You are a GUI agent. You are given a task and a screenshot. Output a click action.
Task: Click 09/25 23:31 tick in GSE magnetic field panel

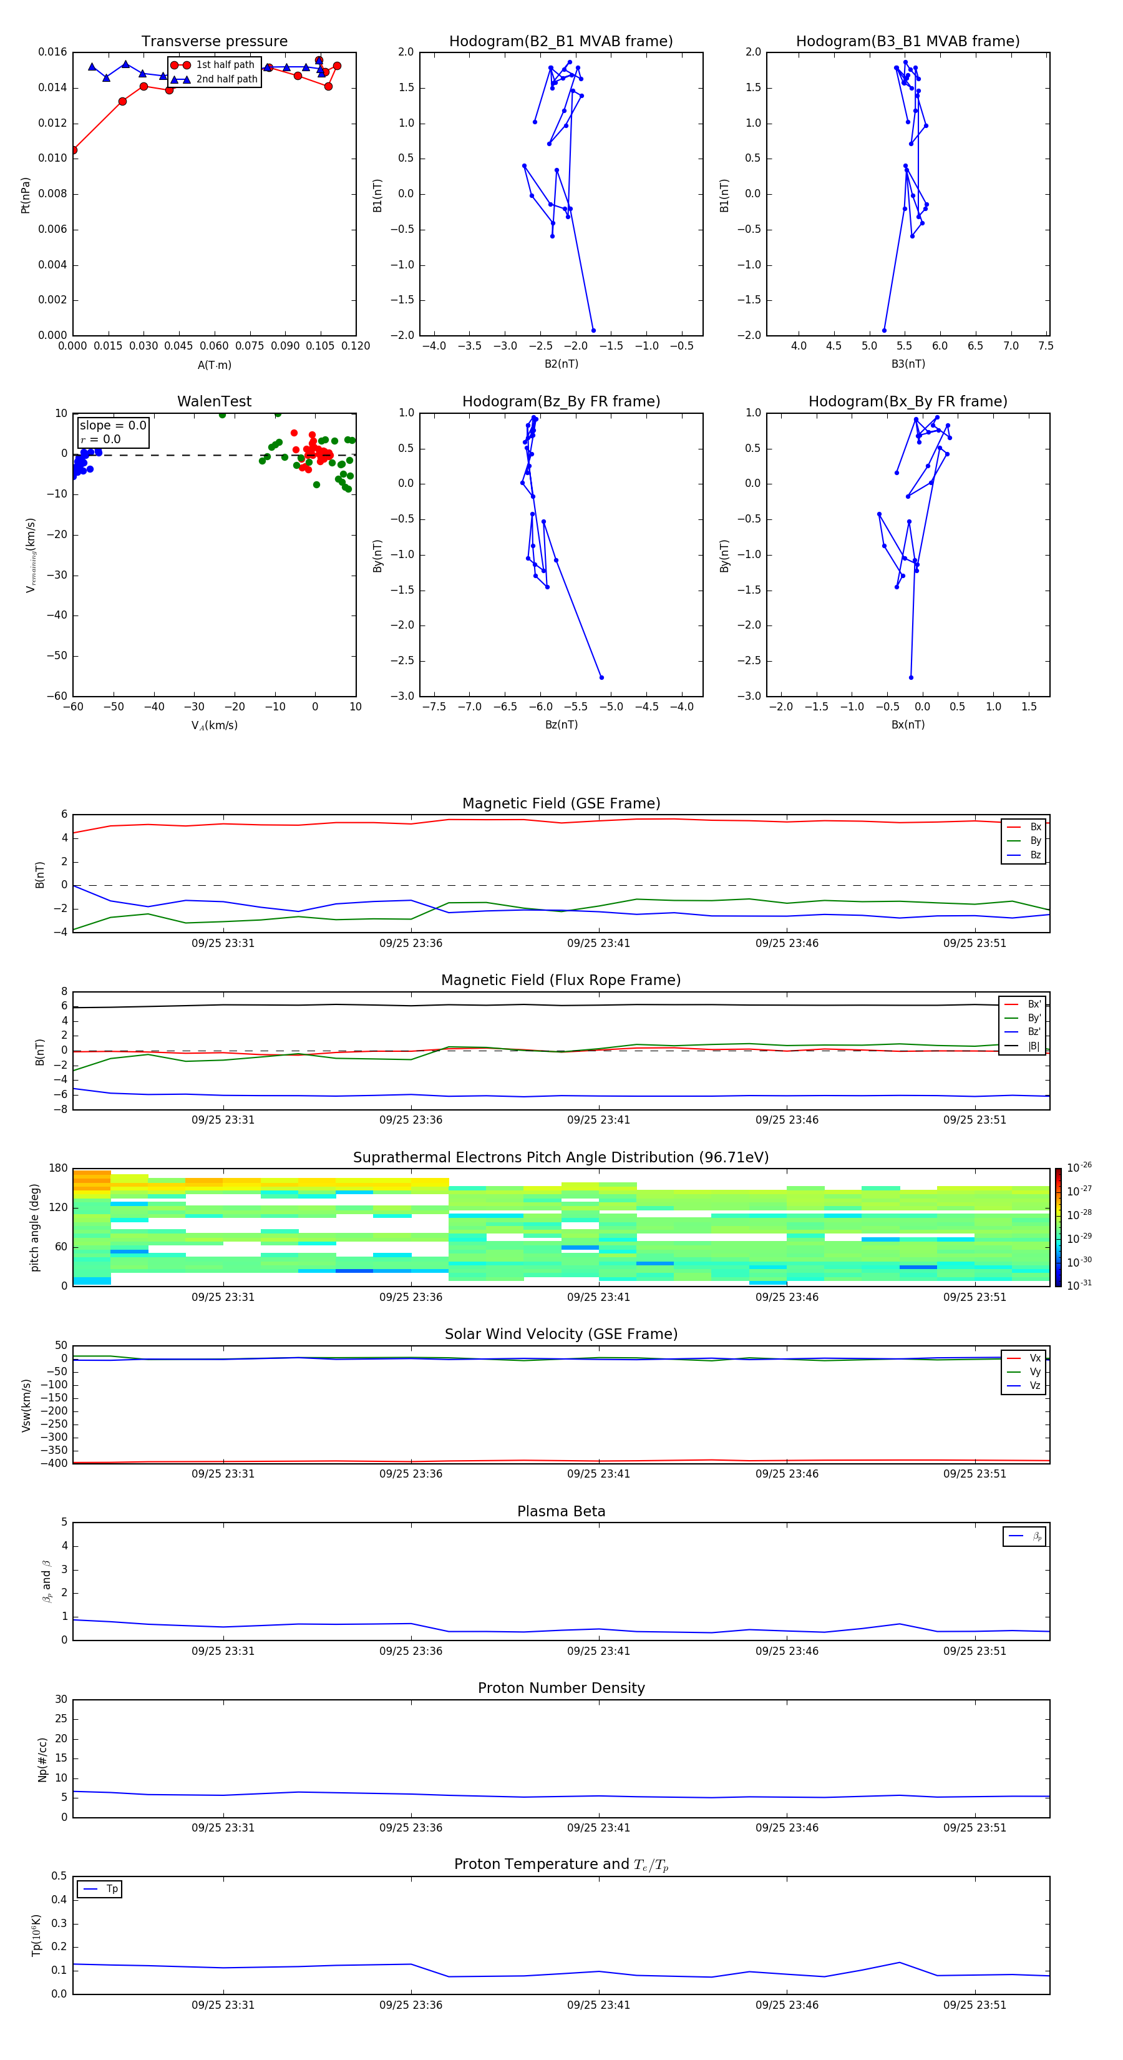223,944
